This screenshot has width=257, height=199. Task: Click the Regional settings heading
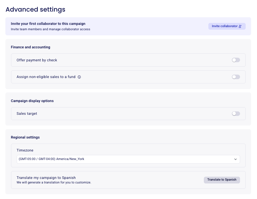coord(25,137)
